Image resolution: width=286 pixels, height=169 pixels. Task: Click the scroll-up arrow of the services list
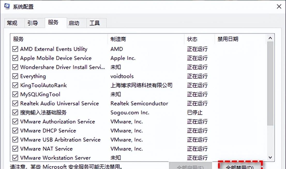coord(270,38)
